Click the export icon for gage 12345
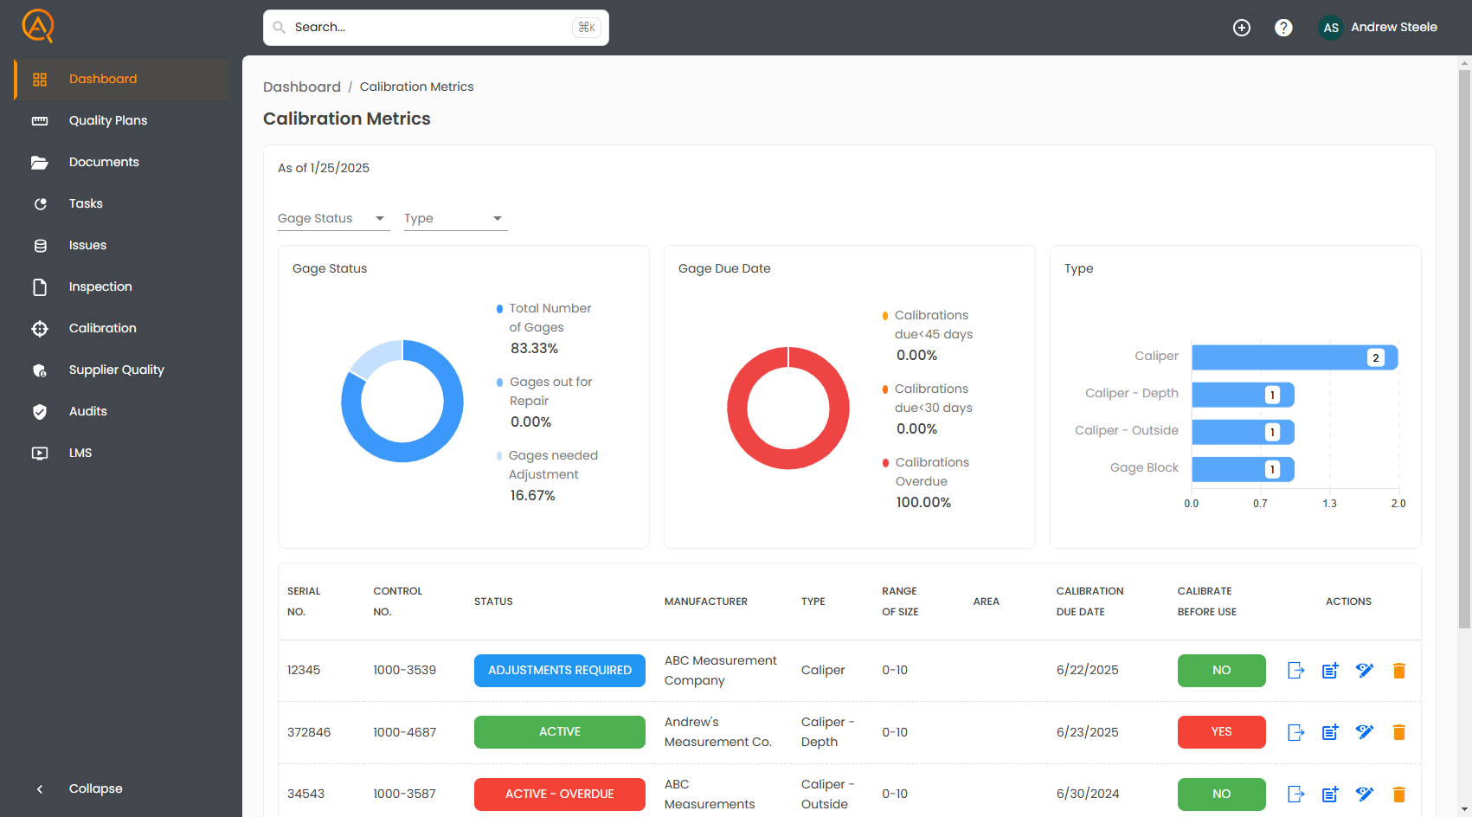This screenshot has width=1472, height=817. pyautogui.click(x=1295, y=670)
